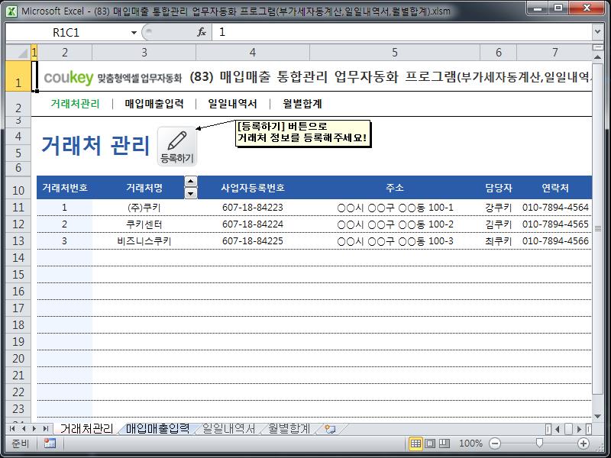Click the 거래처번호 column header
The width and height of the screenshot is (611, 458).
tap(65, 188)
